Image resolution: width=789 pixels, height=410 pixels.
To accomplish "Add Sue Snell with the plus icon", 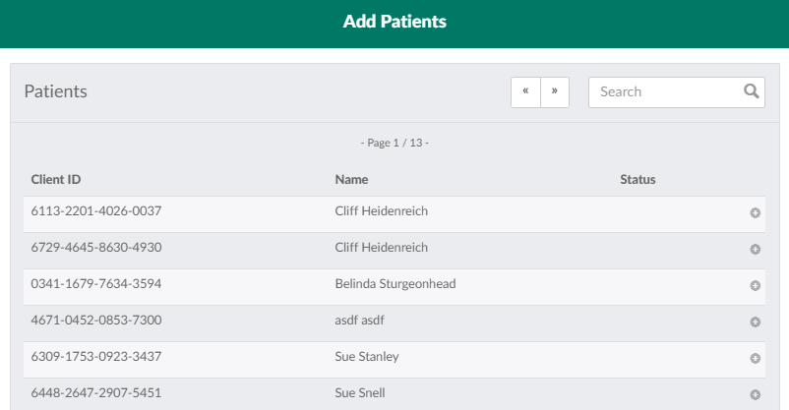I will click(x=756, y=394).
